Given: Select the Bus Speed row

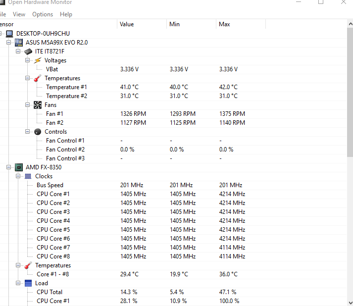Looking at the screenshot, I should point(173,185).
